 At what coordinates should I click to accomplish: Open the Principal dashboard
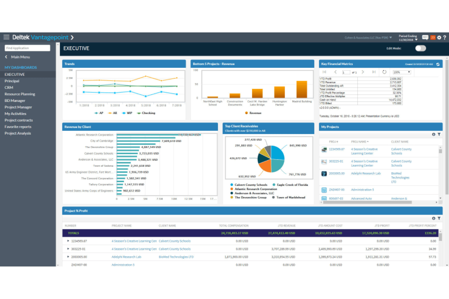pyautogui.click(x=12, y=81)
